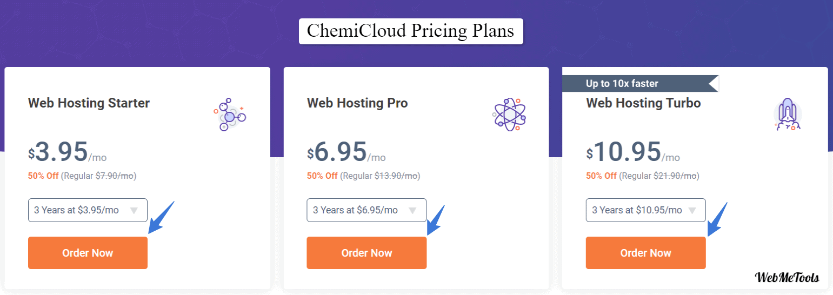This screenshot has height=295, width=833.
Task: Click the blue arrow pointing at Pro Order Now
Action: click(x=436, y=220)
